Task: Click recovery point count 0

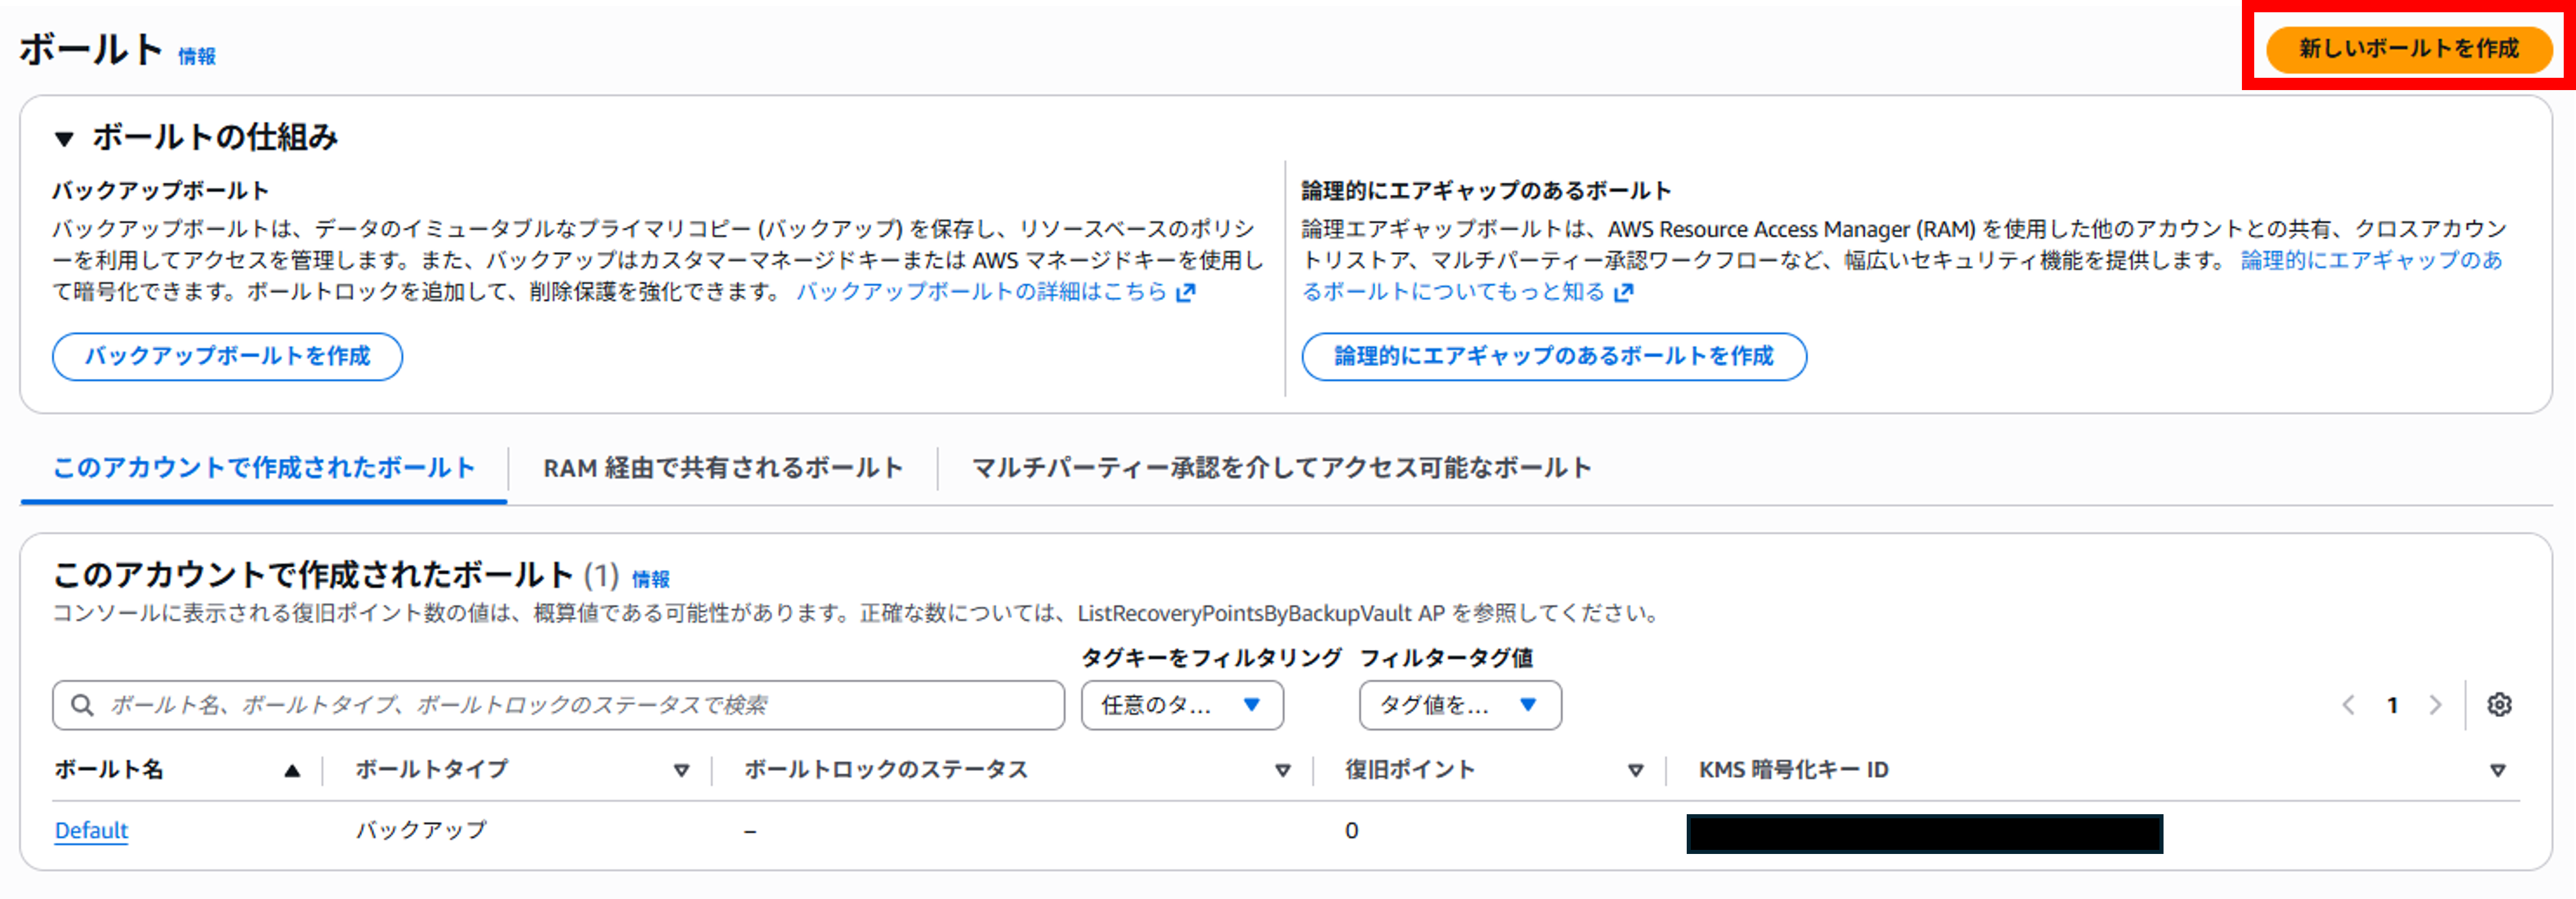Action: 1352,831
